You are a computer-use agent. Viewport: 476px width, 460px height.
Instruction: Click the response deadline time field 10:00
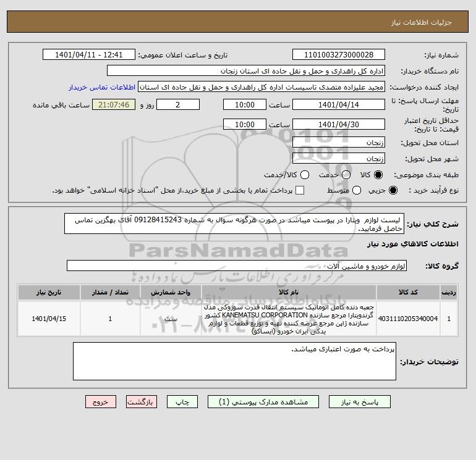pyautogui.click(x=245, y=104)
